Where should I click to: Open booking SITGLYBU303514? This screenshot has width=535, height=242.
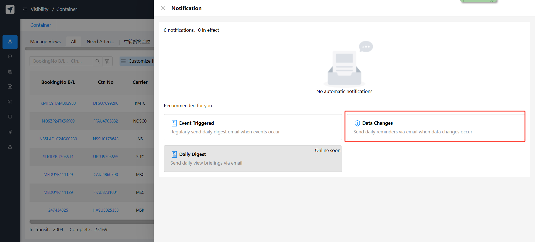pos(58,157)
